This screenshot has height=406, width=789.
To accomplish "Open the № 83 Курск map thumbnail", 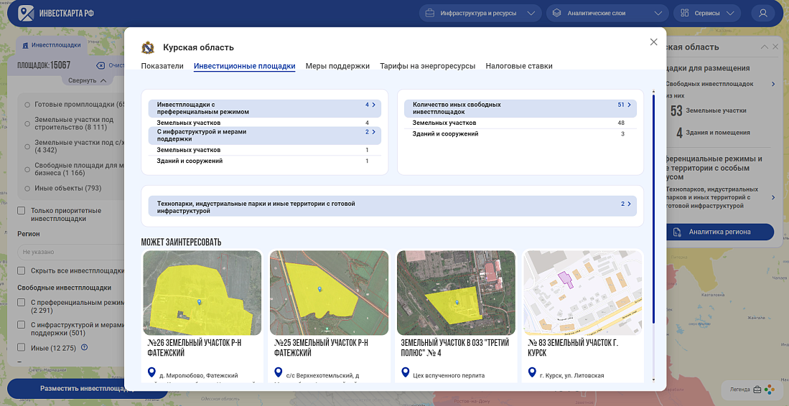I will [583, 293].
